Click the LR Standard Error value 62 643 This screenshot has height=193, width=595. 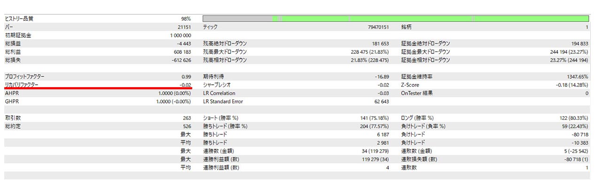379,101
